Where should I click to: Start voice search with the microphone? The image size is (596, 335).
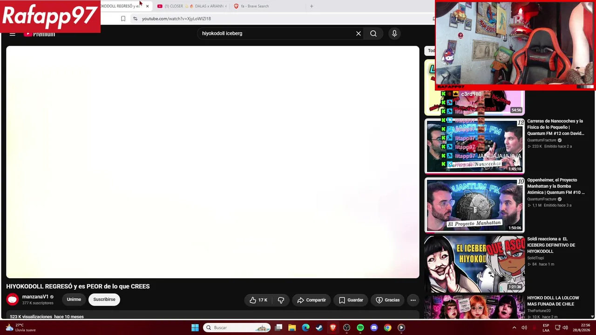(394, 33)
